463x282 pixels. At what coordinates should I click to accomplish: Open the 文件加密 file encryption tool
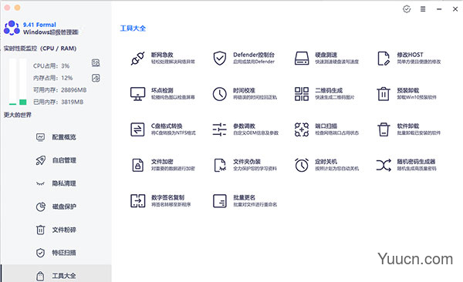(x=163, y=165)
